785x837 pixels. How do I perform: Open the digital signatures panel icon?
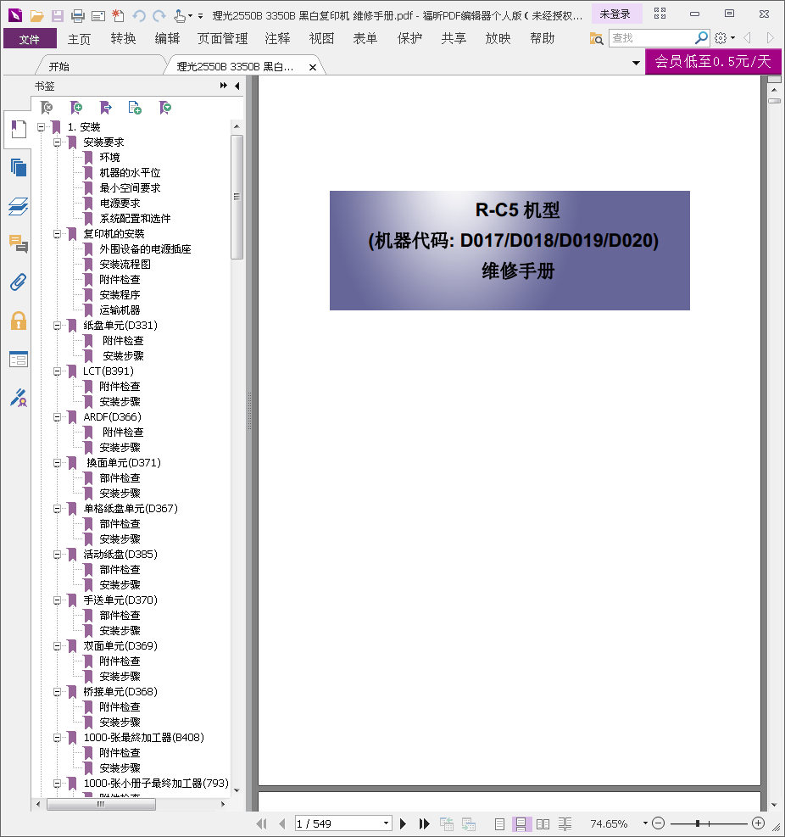[18, 398]
